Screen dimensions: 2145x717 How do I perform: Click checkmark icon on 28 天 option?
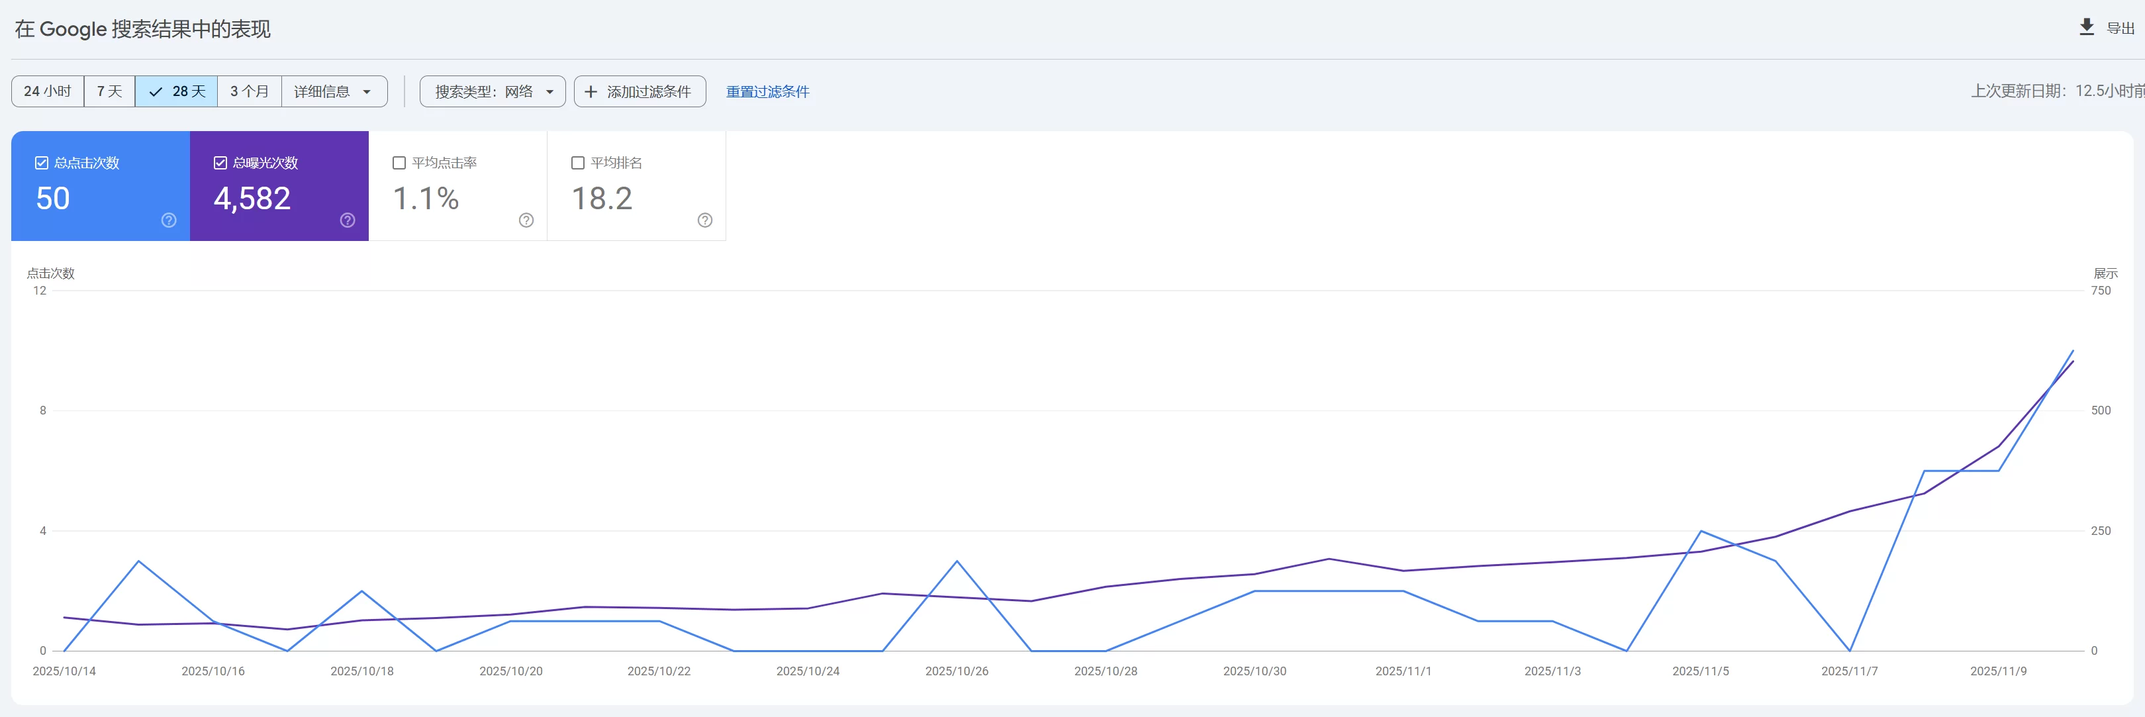pos(156,91)
